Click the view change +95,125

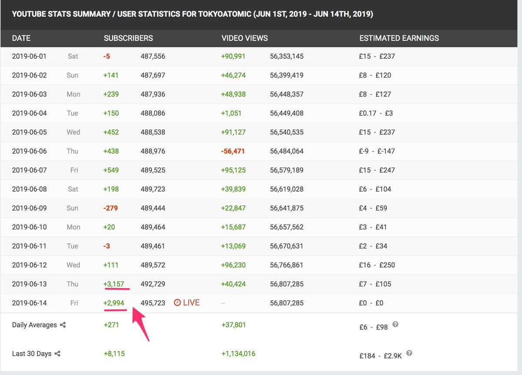pos(234,170)
